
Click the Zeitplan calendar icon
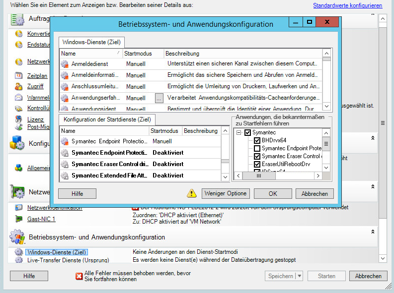tap(18, 76)
